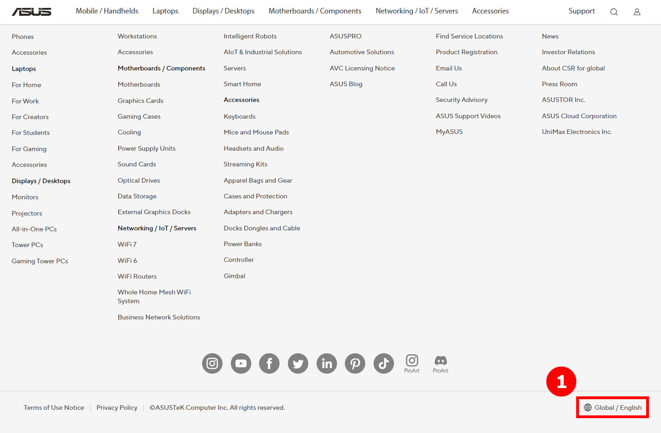Viewport: 661px width, 433px height.
Task: Open the Accessories top menu
Action: [x=490, y=11]
